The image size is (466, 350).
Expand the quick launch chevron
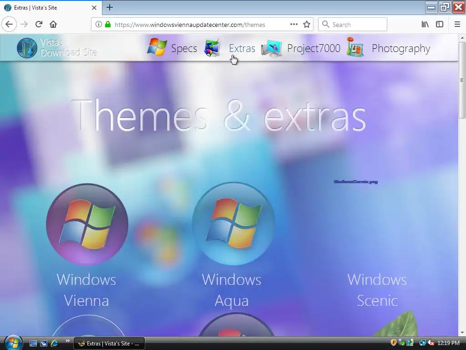(x=67, y=341)
